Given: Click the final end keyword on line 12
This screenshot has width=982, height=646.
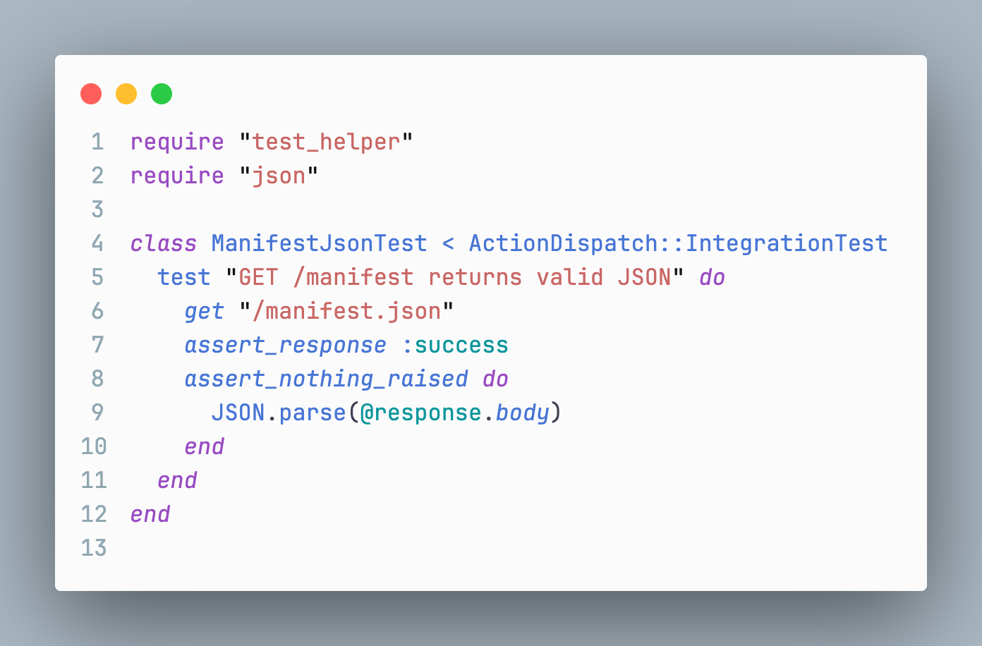Looking at the screenshot, I should coord(150,514).
